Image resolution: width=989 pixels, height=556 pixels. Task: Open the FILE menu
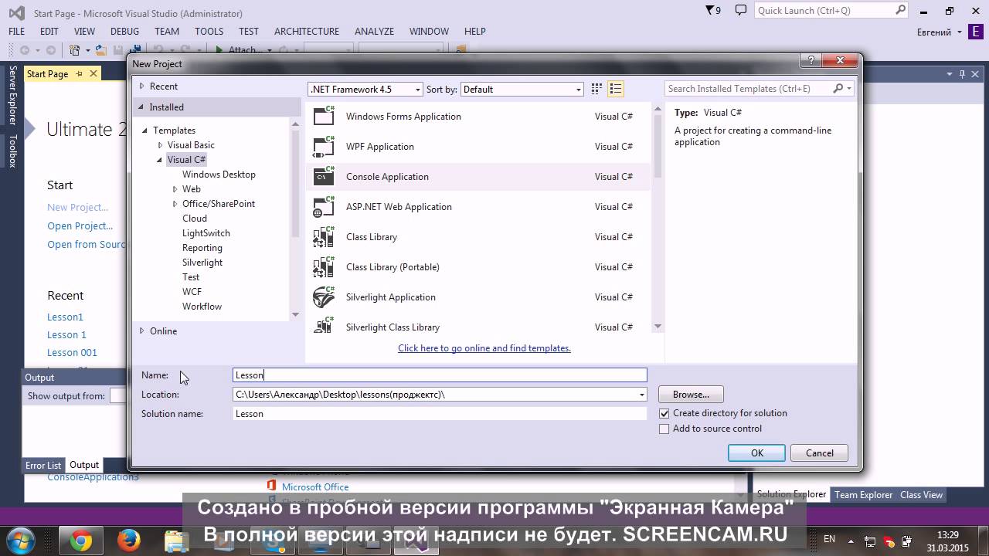(16, 32)
